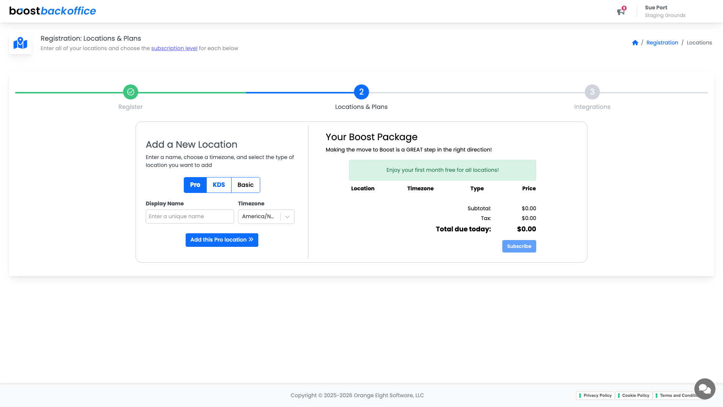
Task: Open the subscription level link
Action: click(x=174, y=48)
